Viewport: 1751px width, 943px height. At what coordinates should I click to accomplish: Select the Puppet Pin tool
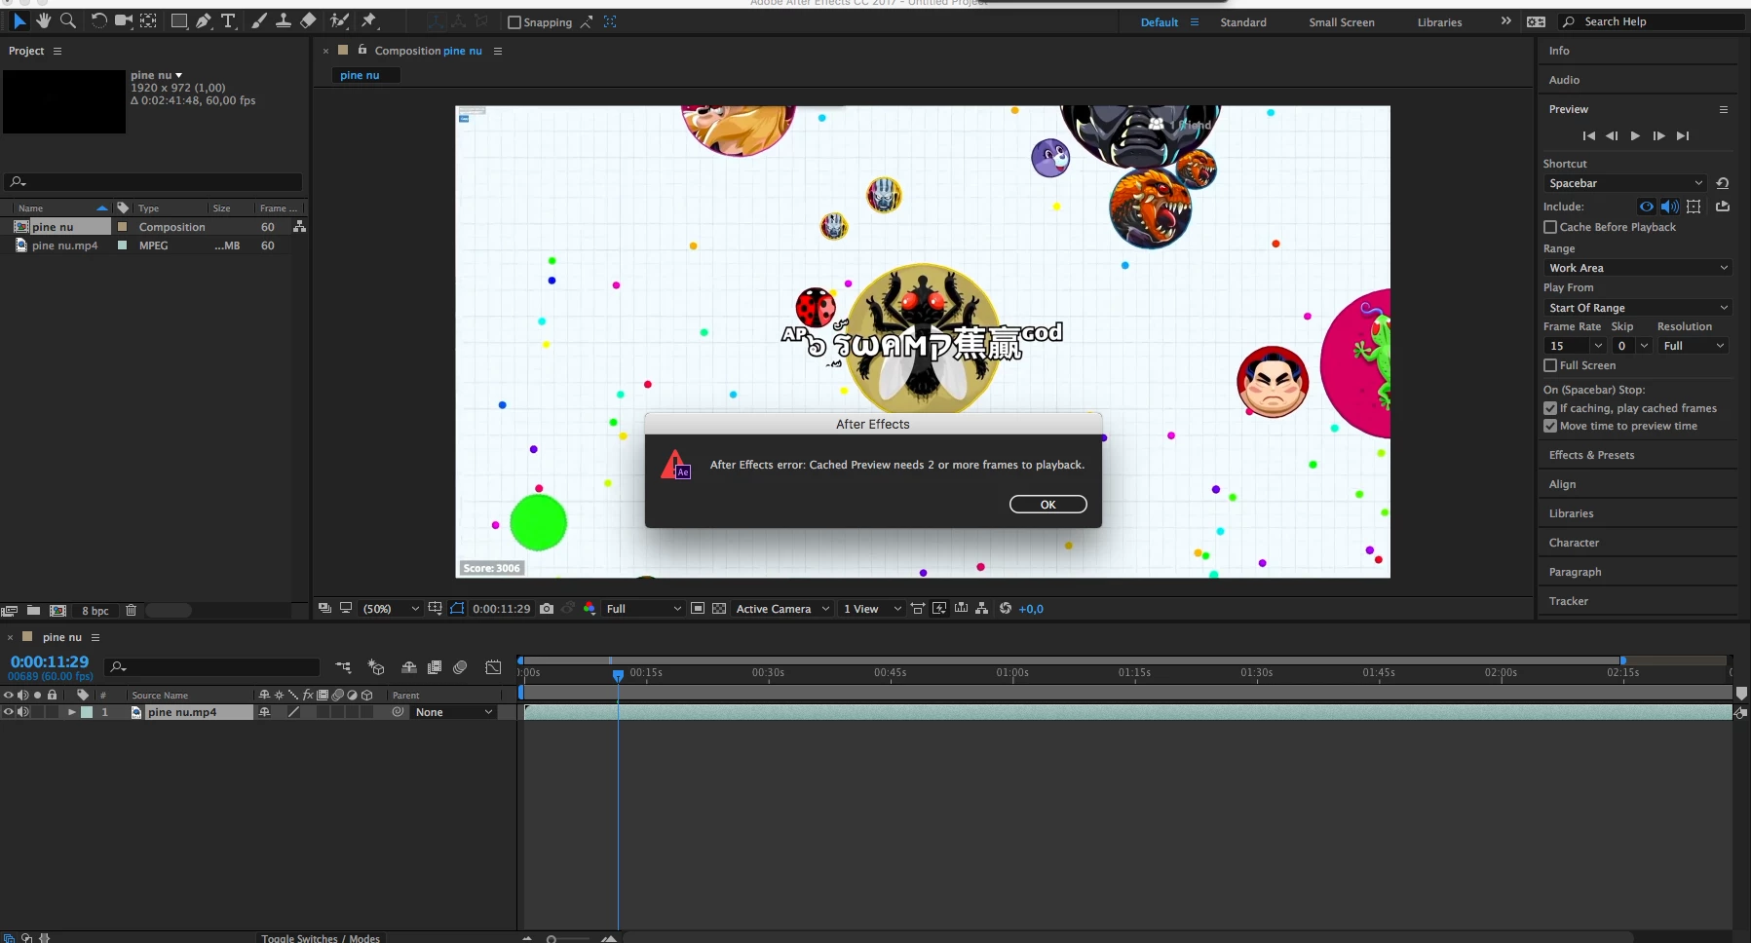tap(369, 20)
